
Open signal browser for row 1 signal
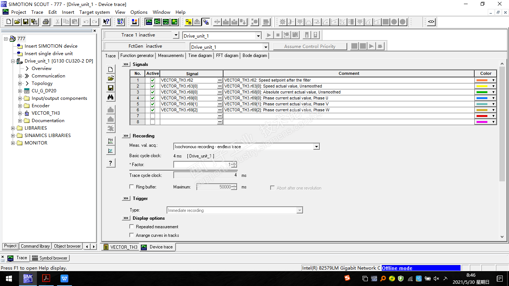point(220,80)
